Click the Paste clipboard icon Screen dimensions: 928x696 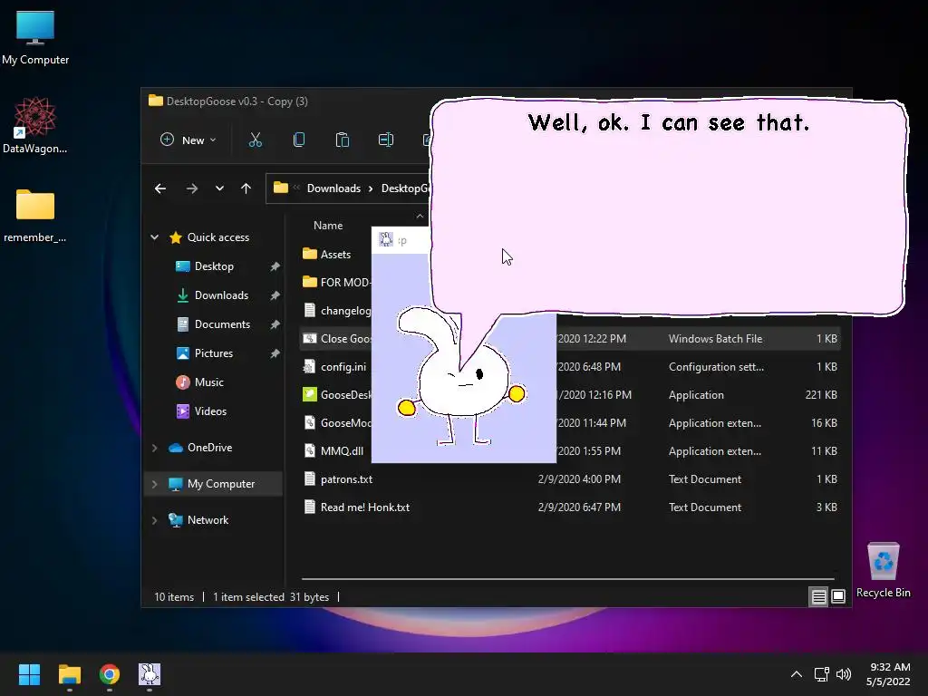tap(342, 140)
